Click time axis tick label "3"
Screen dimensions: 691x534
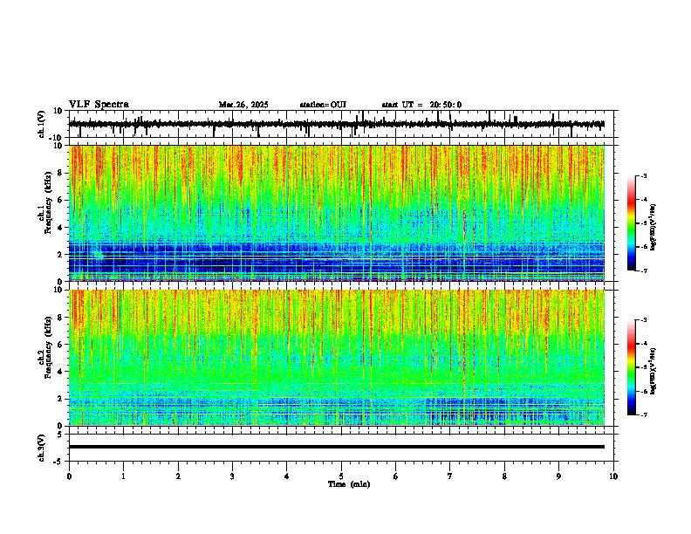point(232,476)
